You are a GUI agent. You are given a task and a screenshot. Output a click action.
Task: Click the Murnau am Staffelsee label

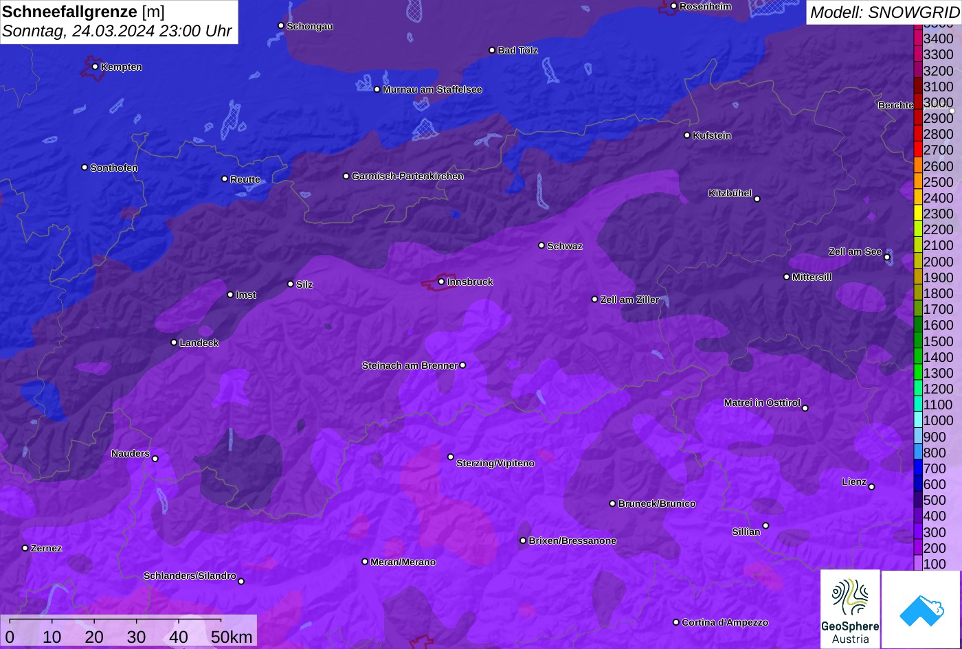point(432,89)
